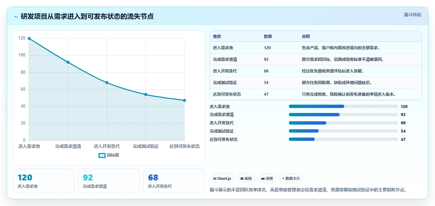Click the Chart.js tag chip
Viewport: 435px width, 206px height.
[x=222, y=178]
